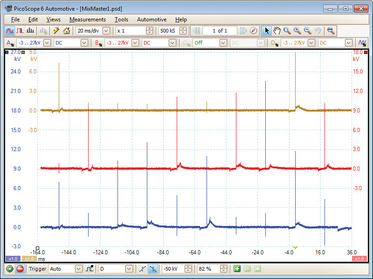Viewport: 373px width, 279px height.
Task: Run Auto Setup with the lightning icon
Action: [56, 31]
